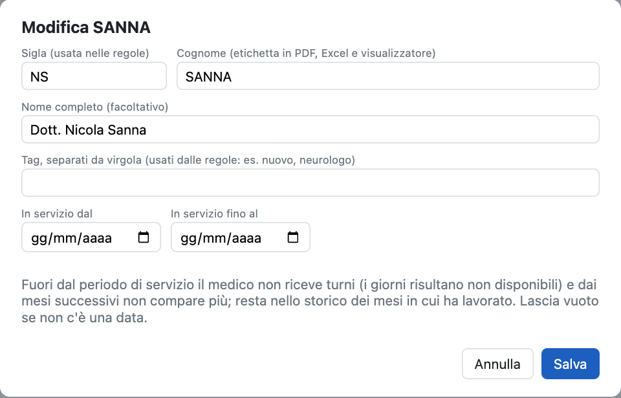Click the Cognome field containing SANNA

(387, 76)
